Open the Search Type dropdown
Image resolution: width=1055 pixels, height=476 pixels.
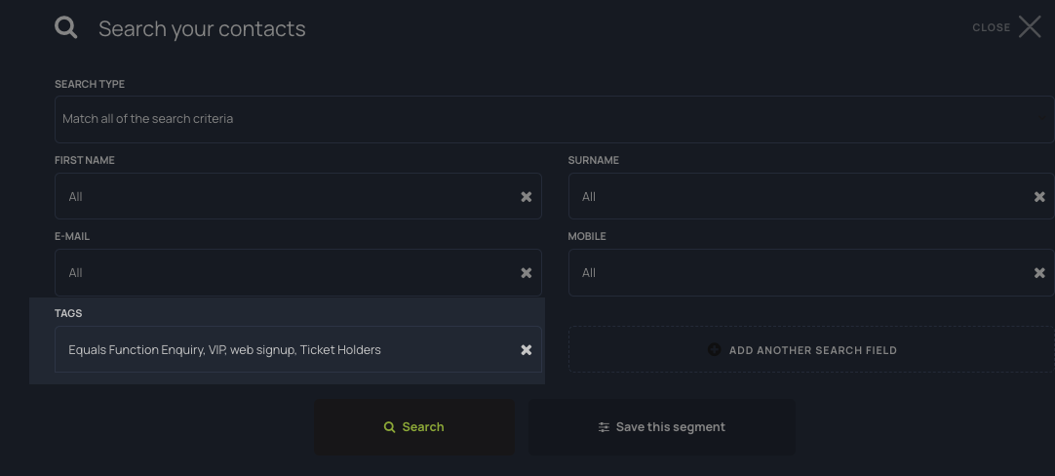[x=554, y=119]
